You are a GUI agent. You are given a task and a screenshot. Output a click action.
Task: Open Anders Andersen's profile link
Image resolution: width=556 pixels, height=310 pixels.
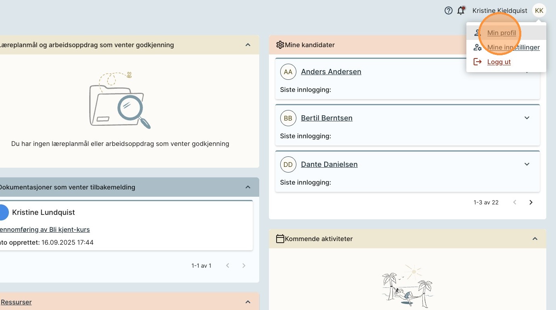pos(331,72)
